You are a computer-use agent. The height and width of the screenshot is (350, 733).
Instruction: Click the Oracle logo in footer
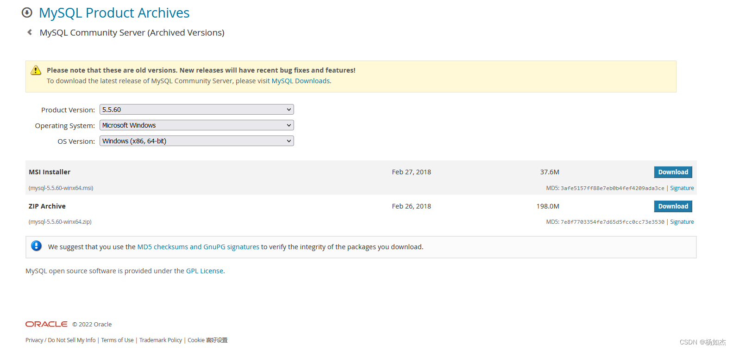[46, 324]
